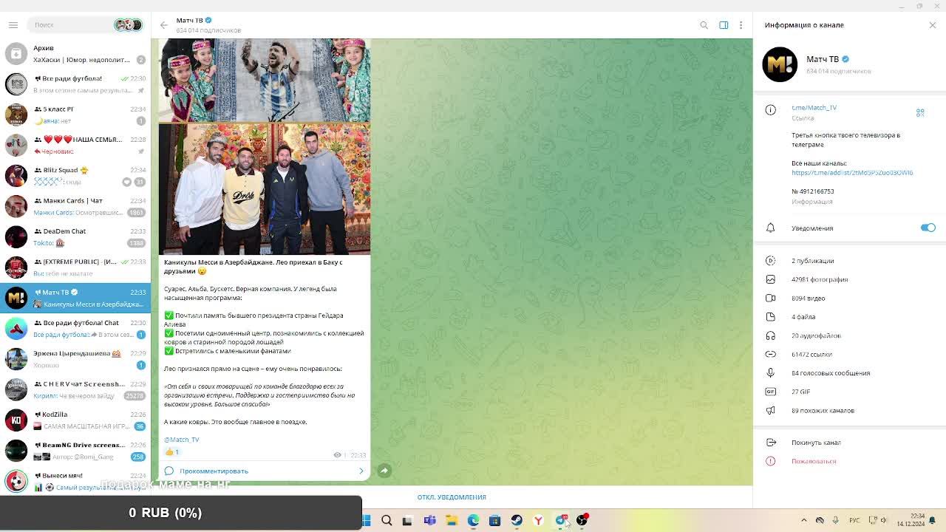Share the post with the forward arrow
The height and width of the screenshot is (532, 946).
click(x=384, y=471)
